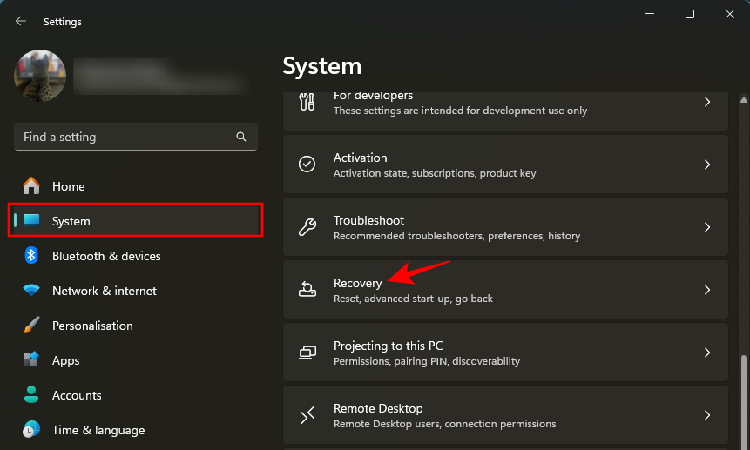This screenshot has width=750, height=450.
Task: Click the Projecting to this PC icon
Action: pyautogui.click(x=307, y=352)
